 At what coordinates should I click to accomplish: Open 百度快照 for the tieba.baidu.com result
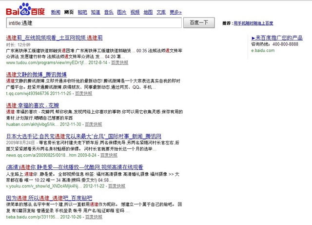94,217
